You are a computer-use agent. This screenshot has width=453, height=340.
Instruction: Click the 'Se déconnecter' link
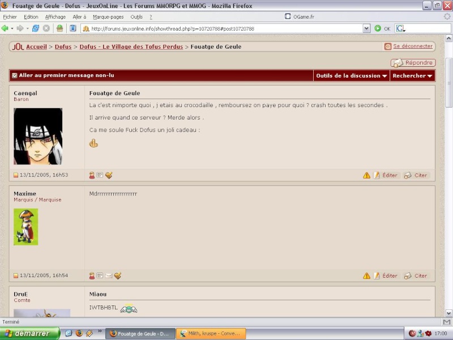point(413,46)
